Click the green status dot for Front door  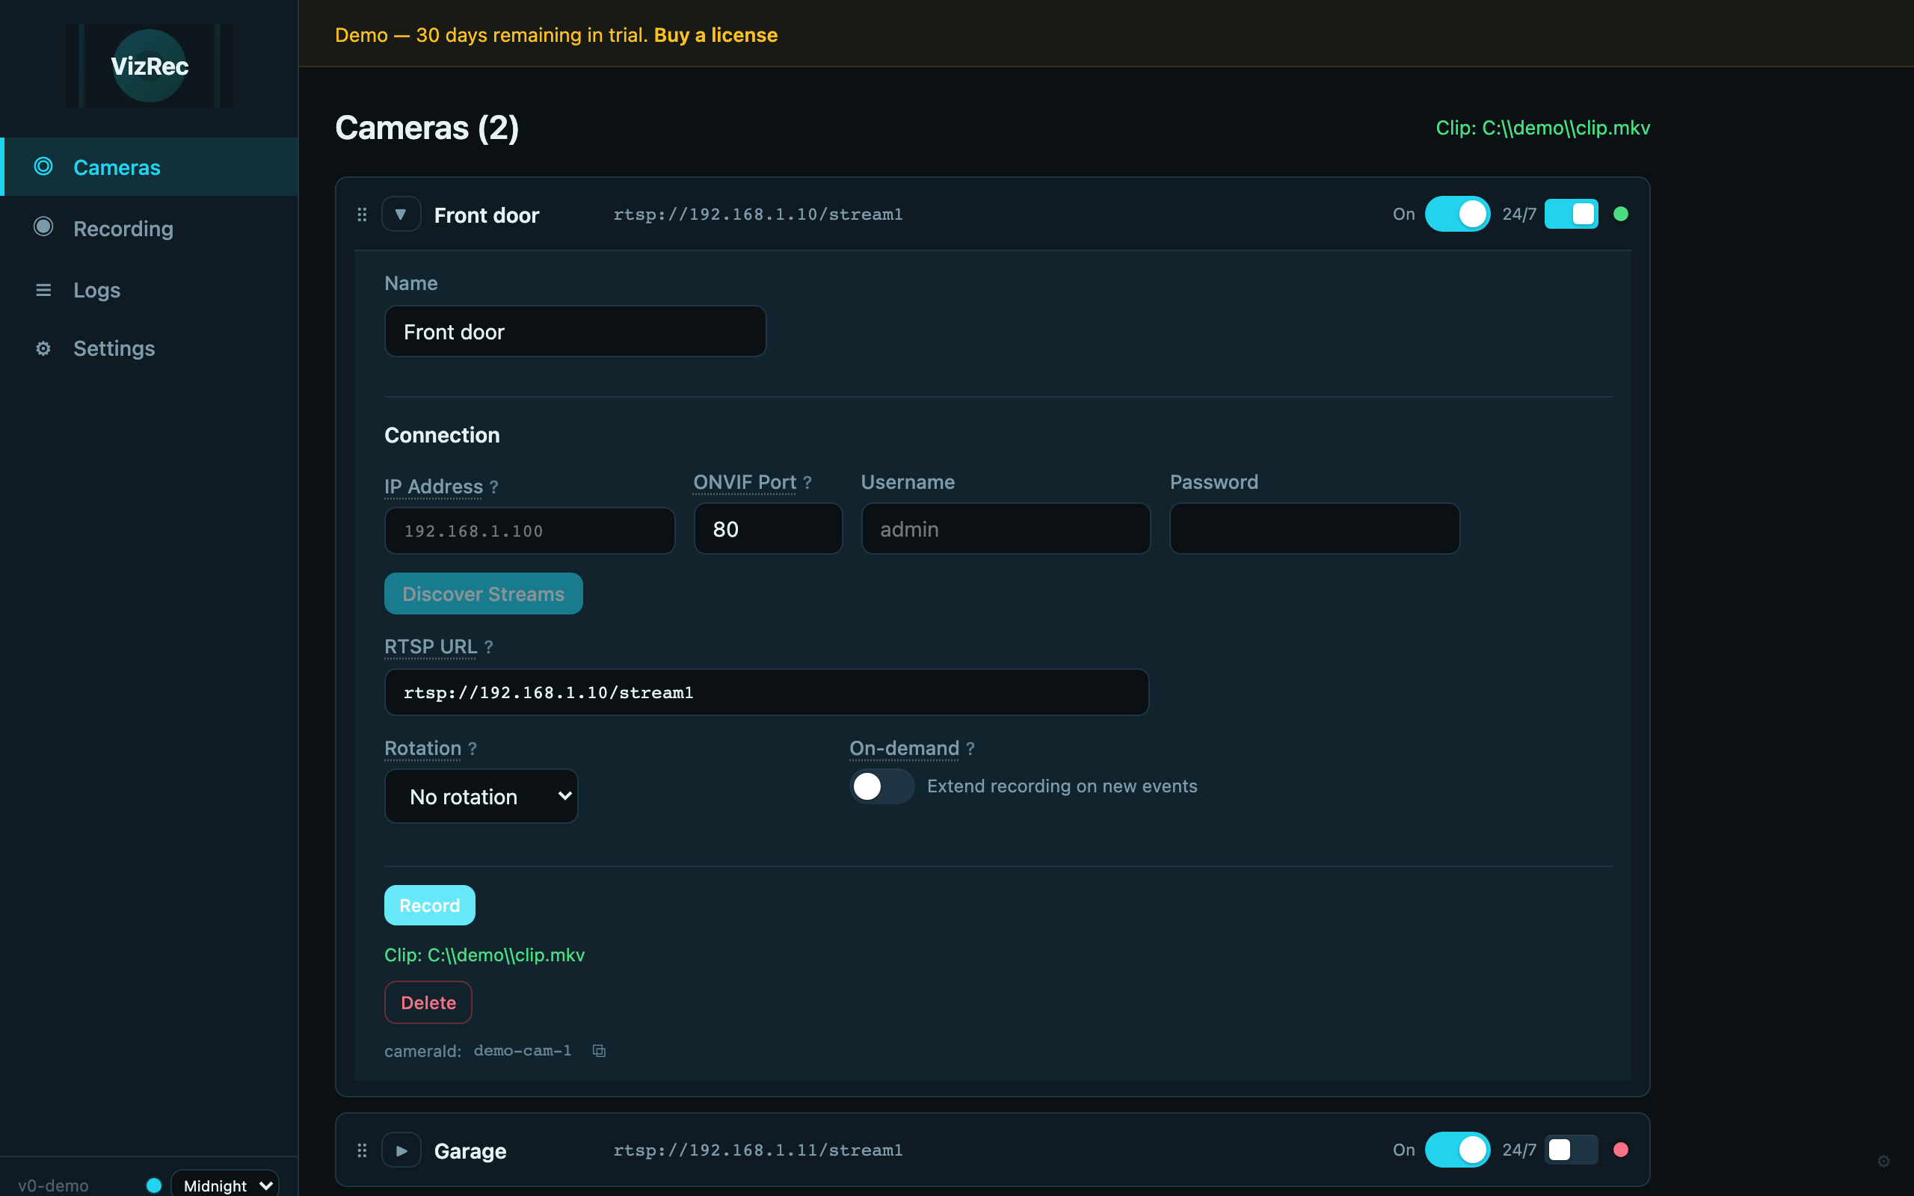[x=1621, y=214]
